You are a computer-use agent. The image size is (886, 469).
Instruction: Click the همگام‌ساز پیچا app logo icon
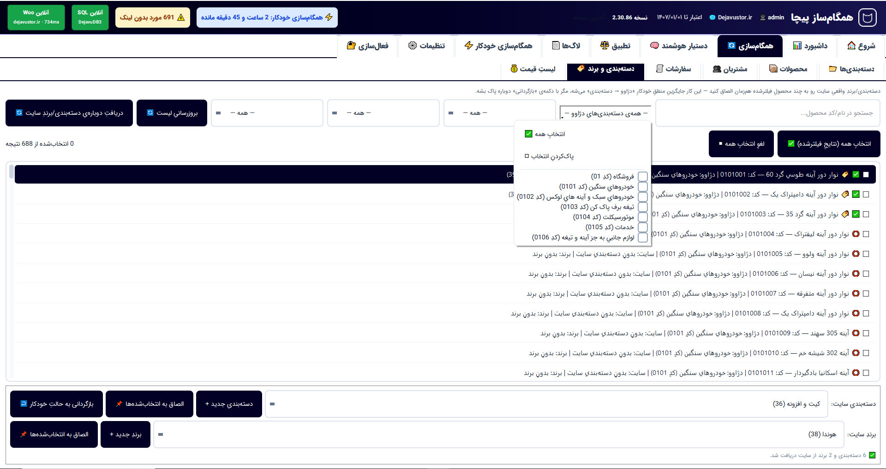pos(867,18)
